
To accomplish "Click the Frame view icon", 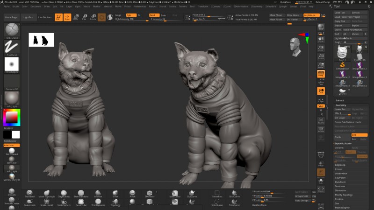I will click(321, 121).
